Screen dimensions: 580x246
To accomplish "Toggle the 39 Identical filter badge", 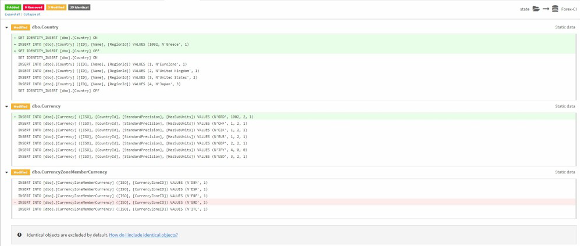I will 79,8.
